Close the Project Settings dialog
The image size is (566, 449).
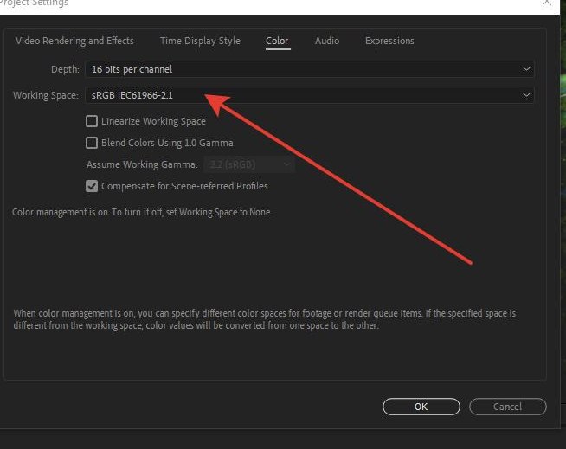tap(546, 3)
